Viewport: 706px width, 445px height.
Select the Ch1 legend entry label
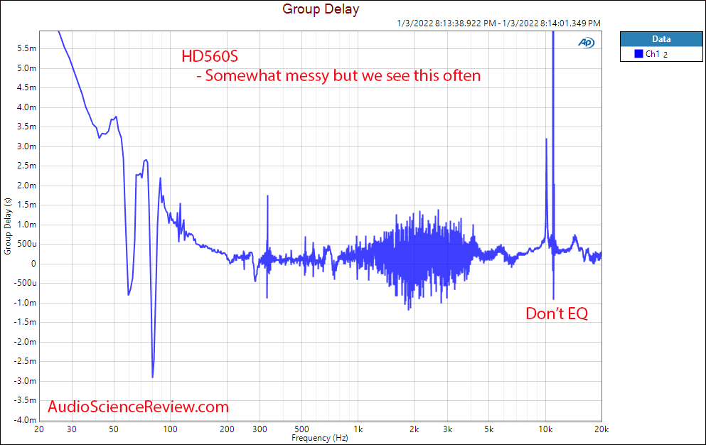click(656, 54)
